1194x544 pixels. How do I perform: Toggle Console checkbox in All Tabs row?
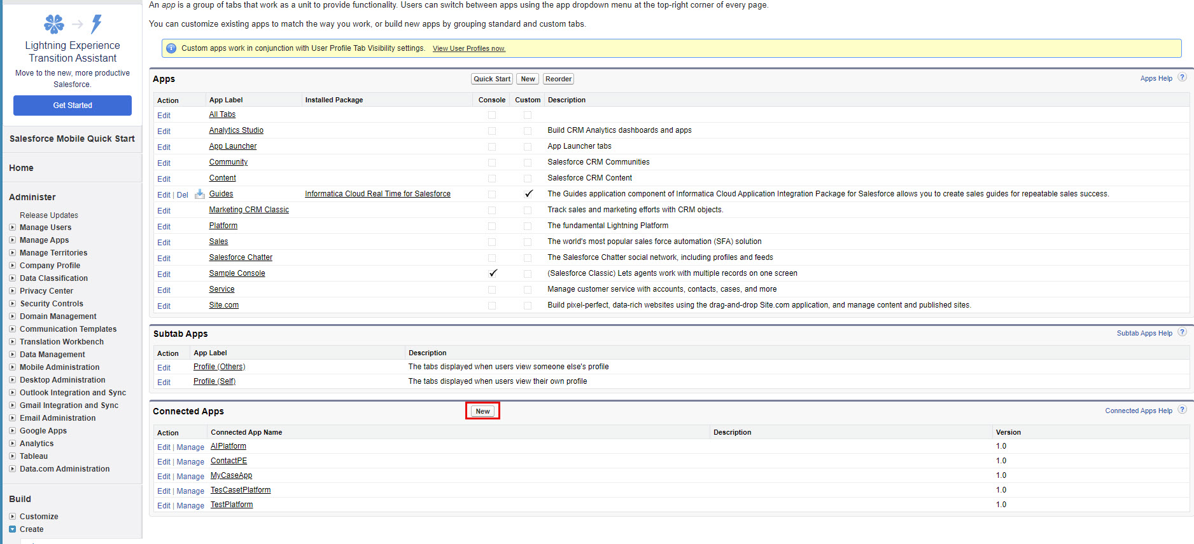click(x=492, y=115)
